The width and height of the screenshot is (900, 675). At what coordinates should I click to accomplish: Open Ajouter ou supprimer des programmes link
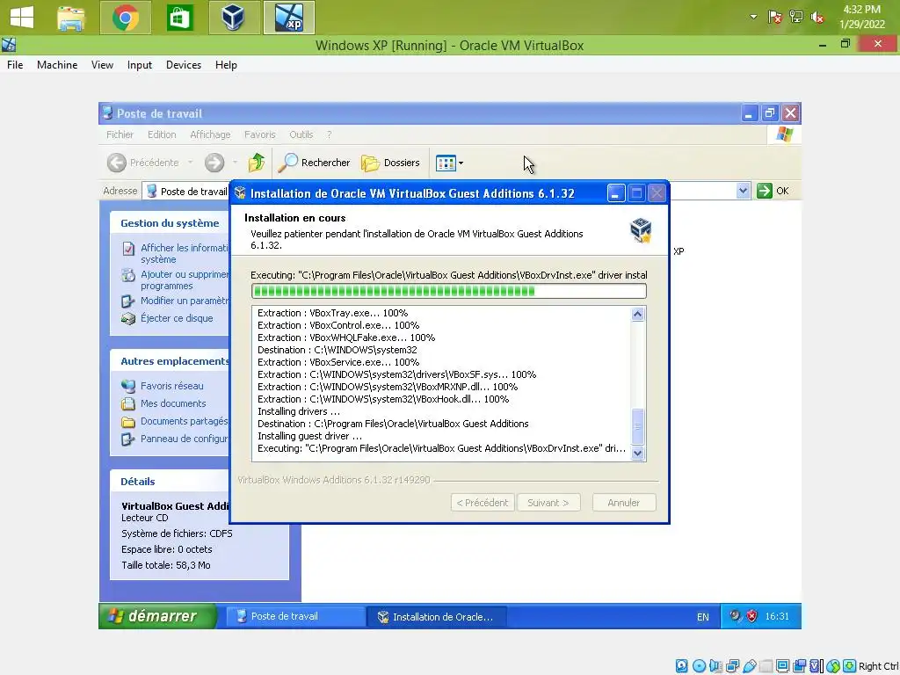coord(185,280)
